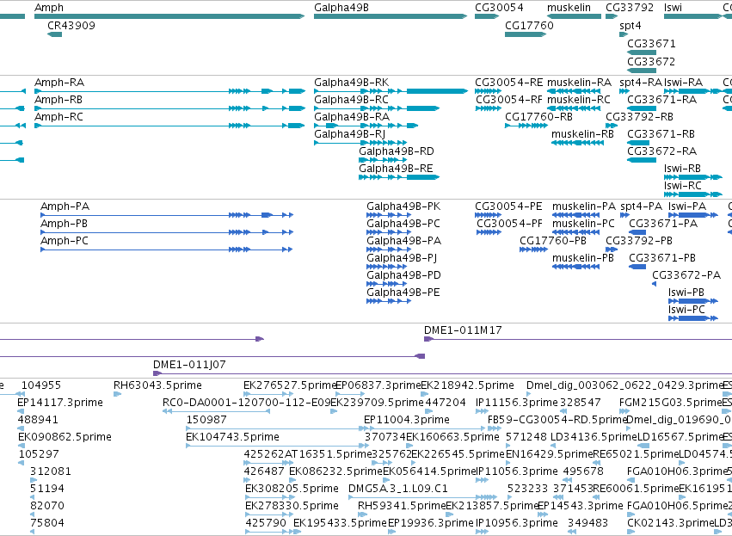This screenshot has width=732, height=536.
Task: Select protein spt4-PA
Action: click(624, 215)
